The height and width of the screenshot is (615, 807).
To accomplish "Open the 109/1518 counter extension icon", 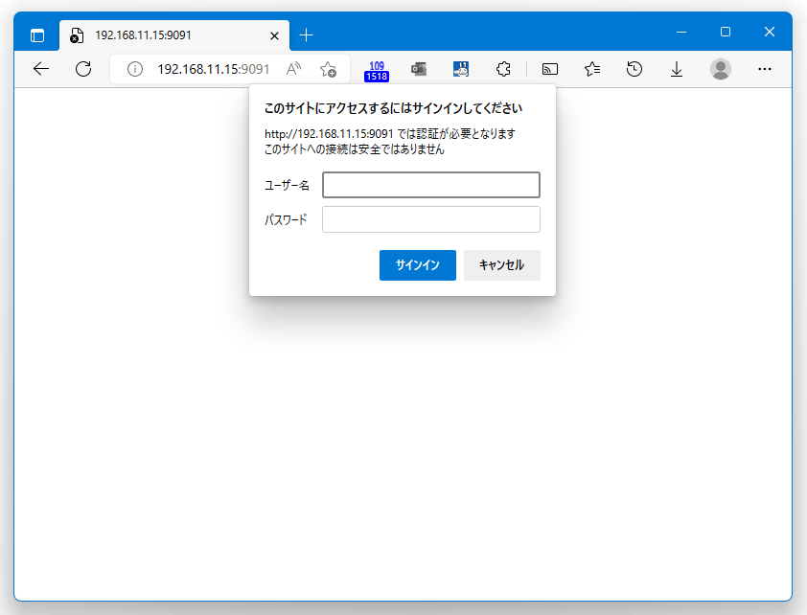I will click(377, 71).
